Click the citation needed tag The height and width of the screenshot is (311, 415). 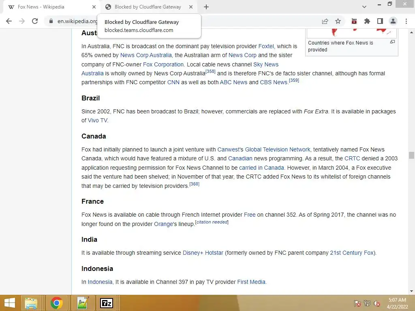(x=212, y=222)
